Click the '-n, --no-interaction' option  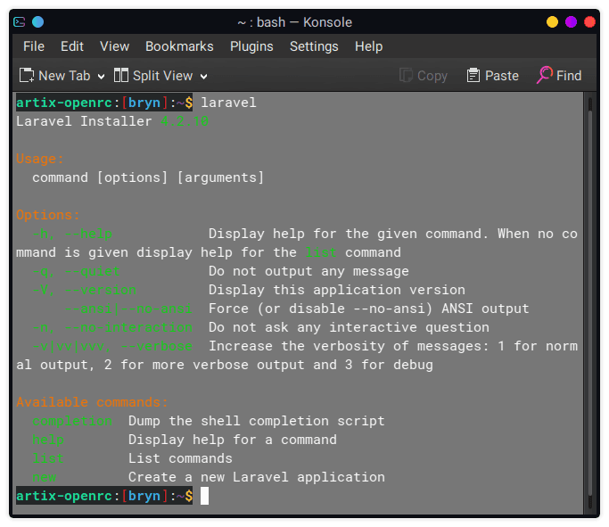coord(112,327)
